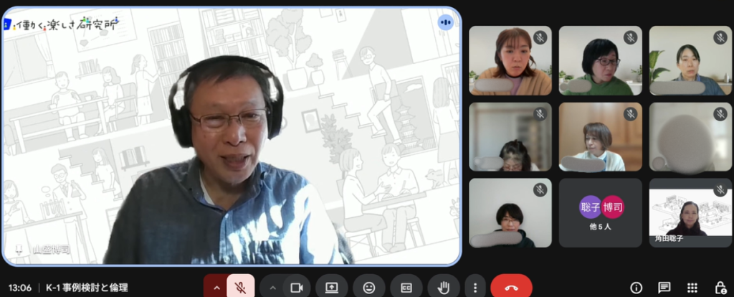734x297 pixels.
Task: Select the blurred-camera participant tile
Action: click(690, 136)
